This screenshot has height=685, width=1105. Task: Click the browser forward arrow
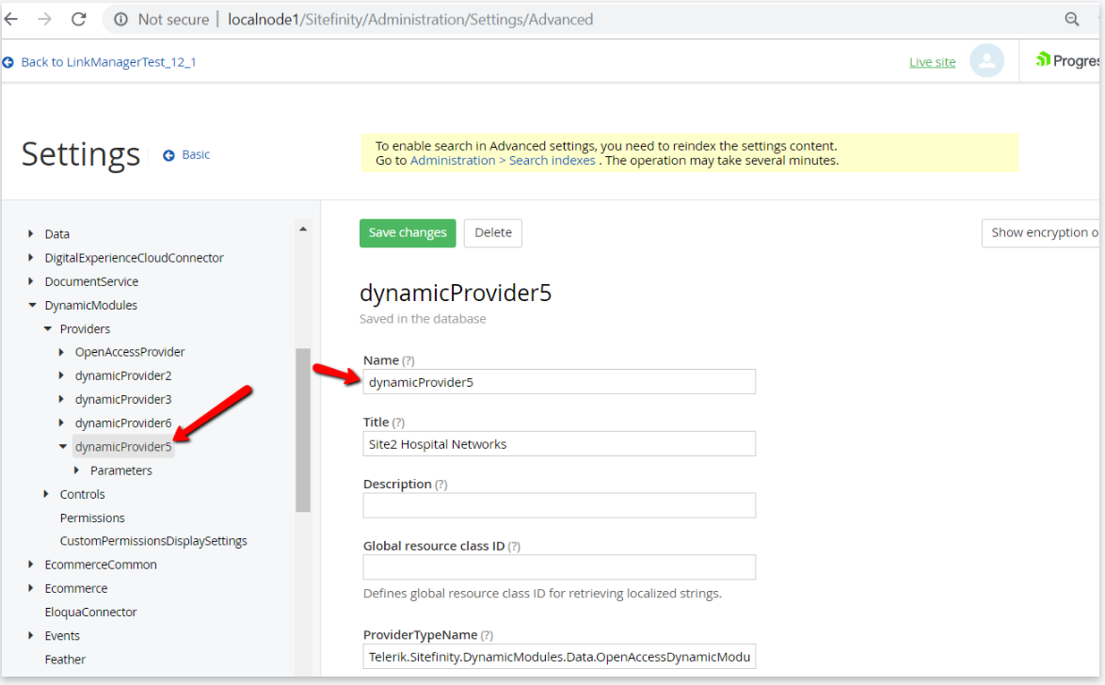(44, 19)
